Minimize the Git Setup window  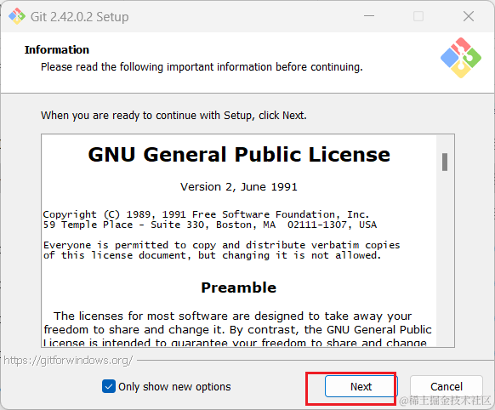369,16
